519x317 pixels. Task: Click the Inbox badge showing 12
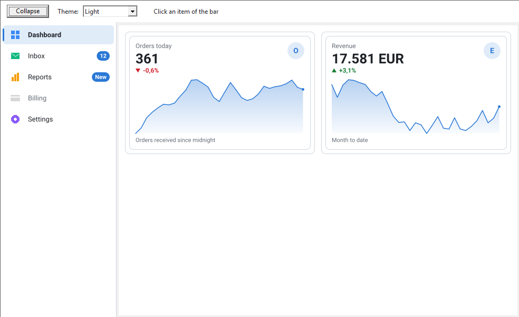pyautogui.click(x=103, y=56)
